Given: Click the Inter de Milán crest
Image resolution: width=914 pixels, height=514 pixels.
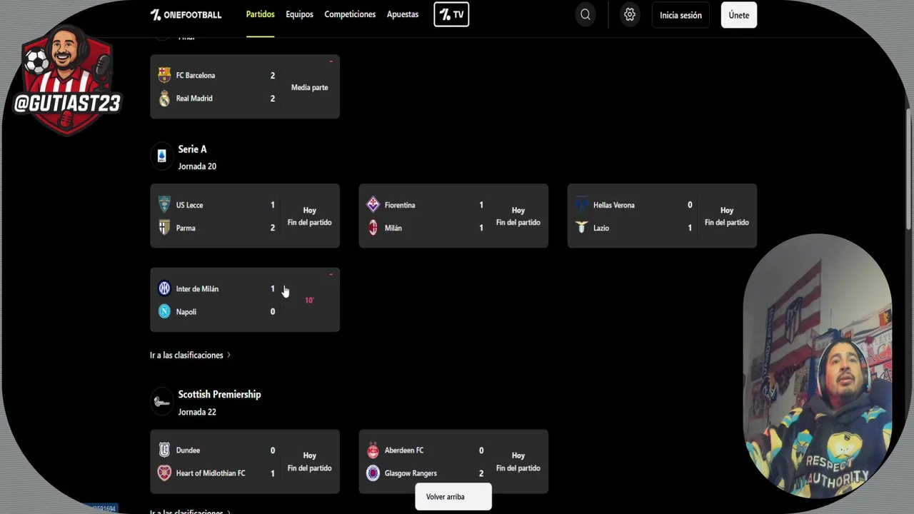Looking at the screenshot, I should pos(164,288).
